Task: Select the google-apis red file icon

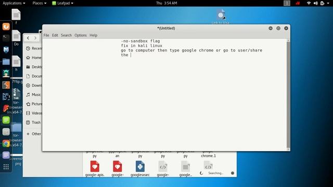Action: (95, 166)
